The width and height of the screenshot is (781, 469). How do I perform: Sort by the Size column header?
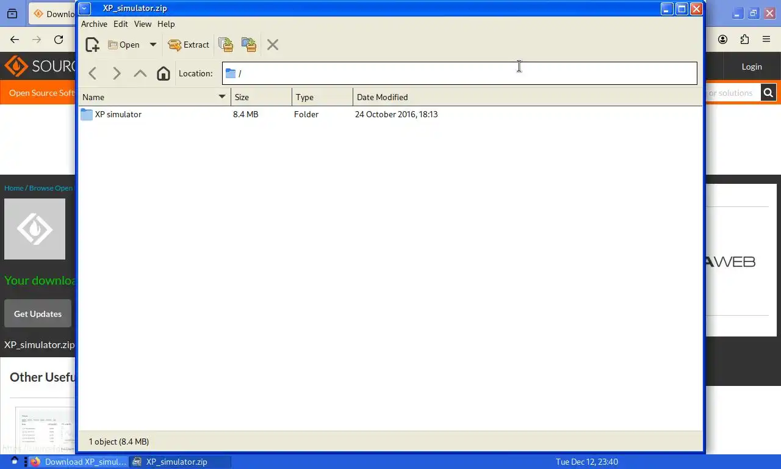pyautogui.click(x=261, y=97)
